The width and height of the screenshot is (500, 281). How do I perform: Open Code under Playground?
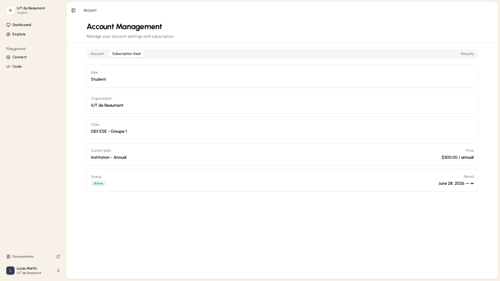coord(33,67)
